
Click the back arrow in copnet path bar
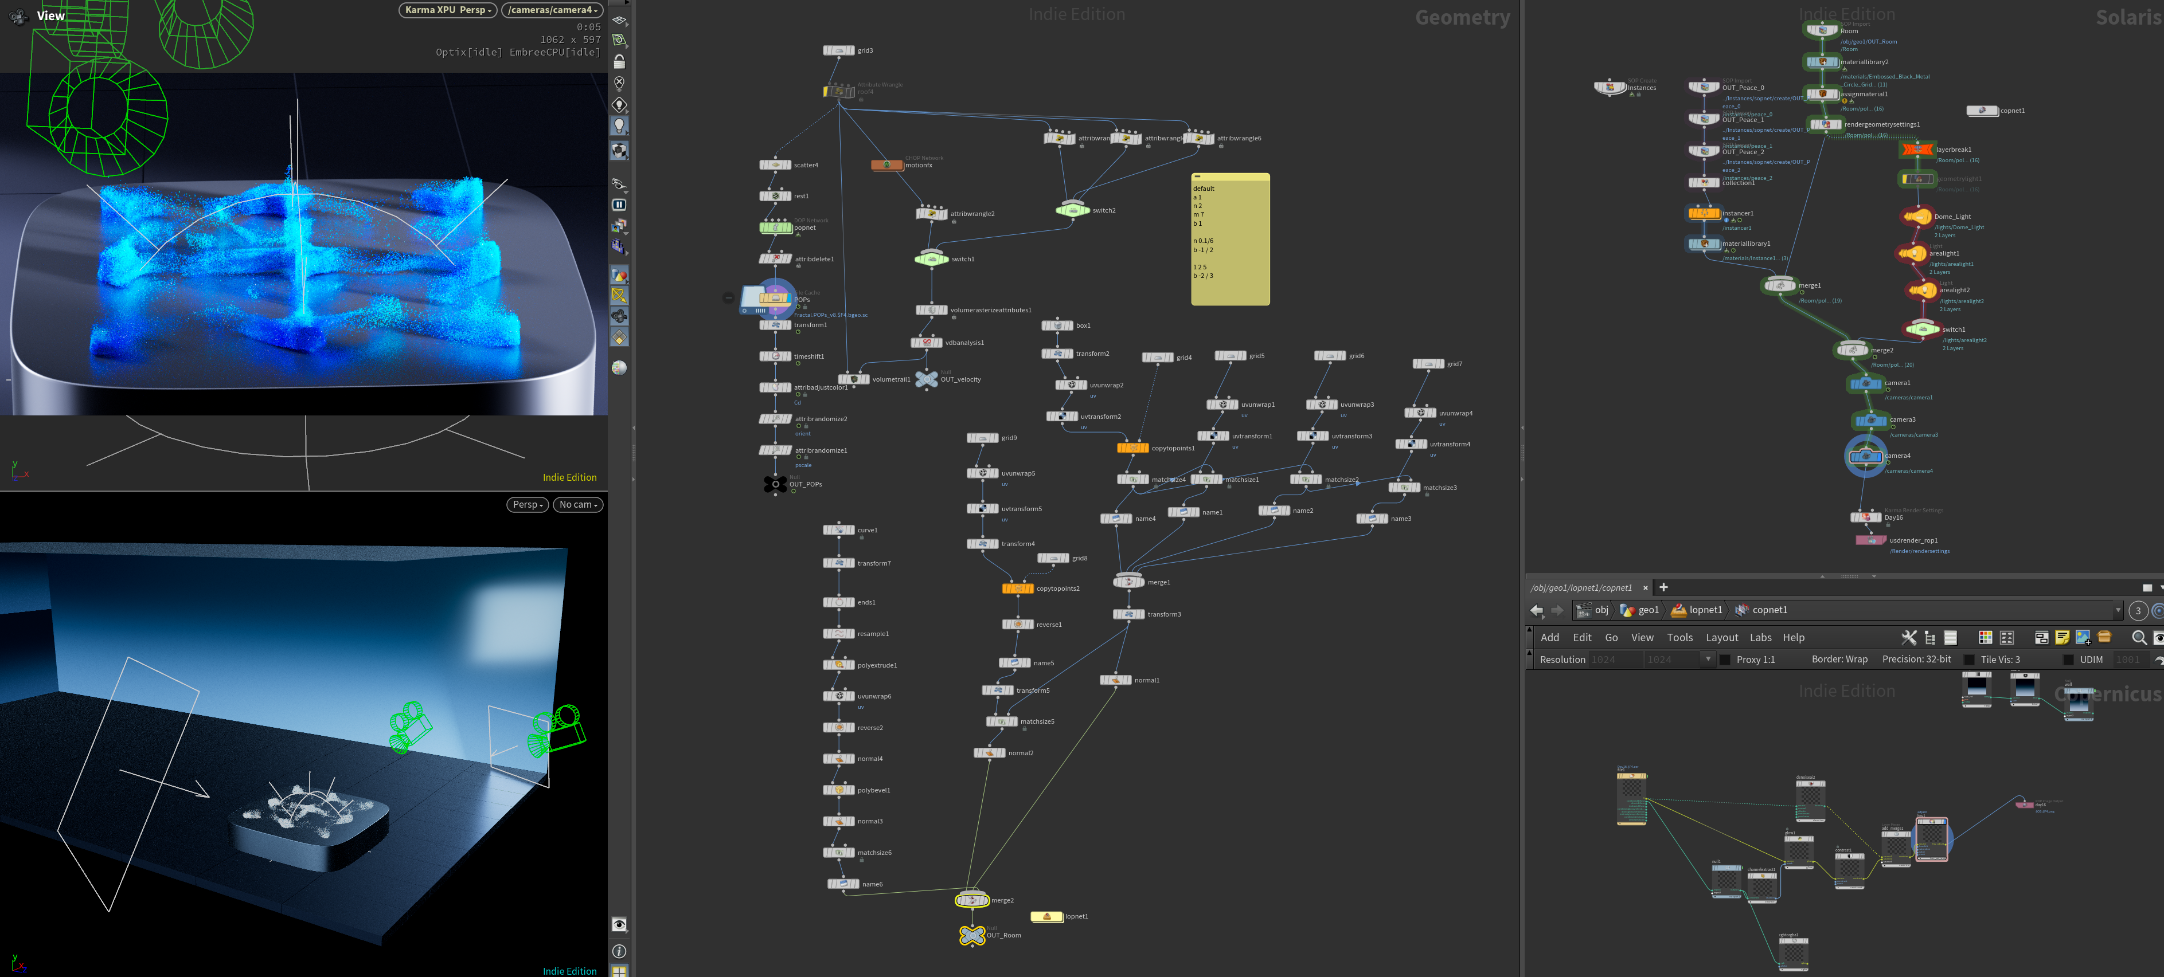click(x=1537, y=610)
